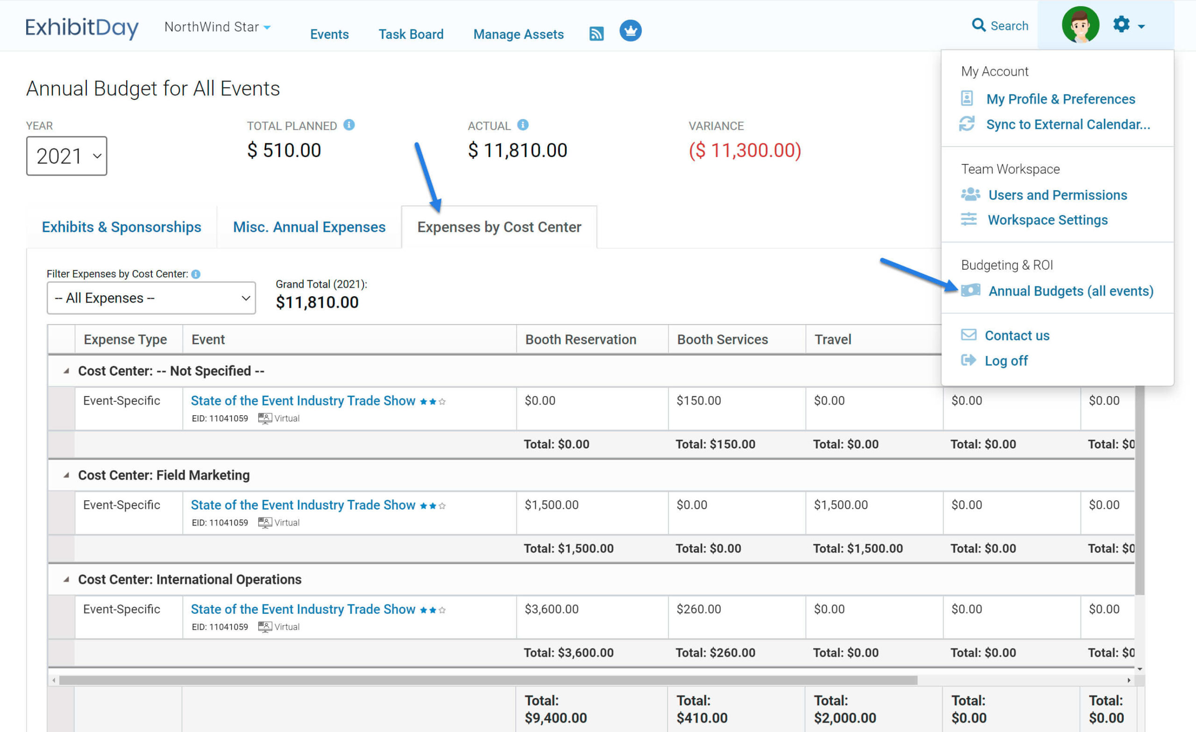1196x732 pixels.
Task: Switch to the Misc Annual Expenses tab
Action: click(x=310, y=227)
